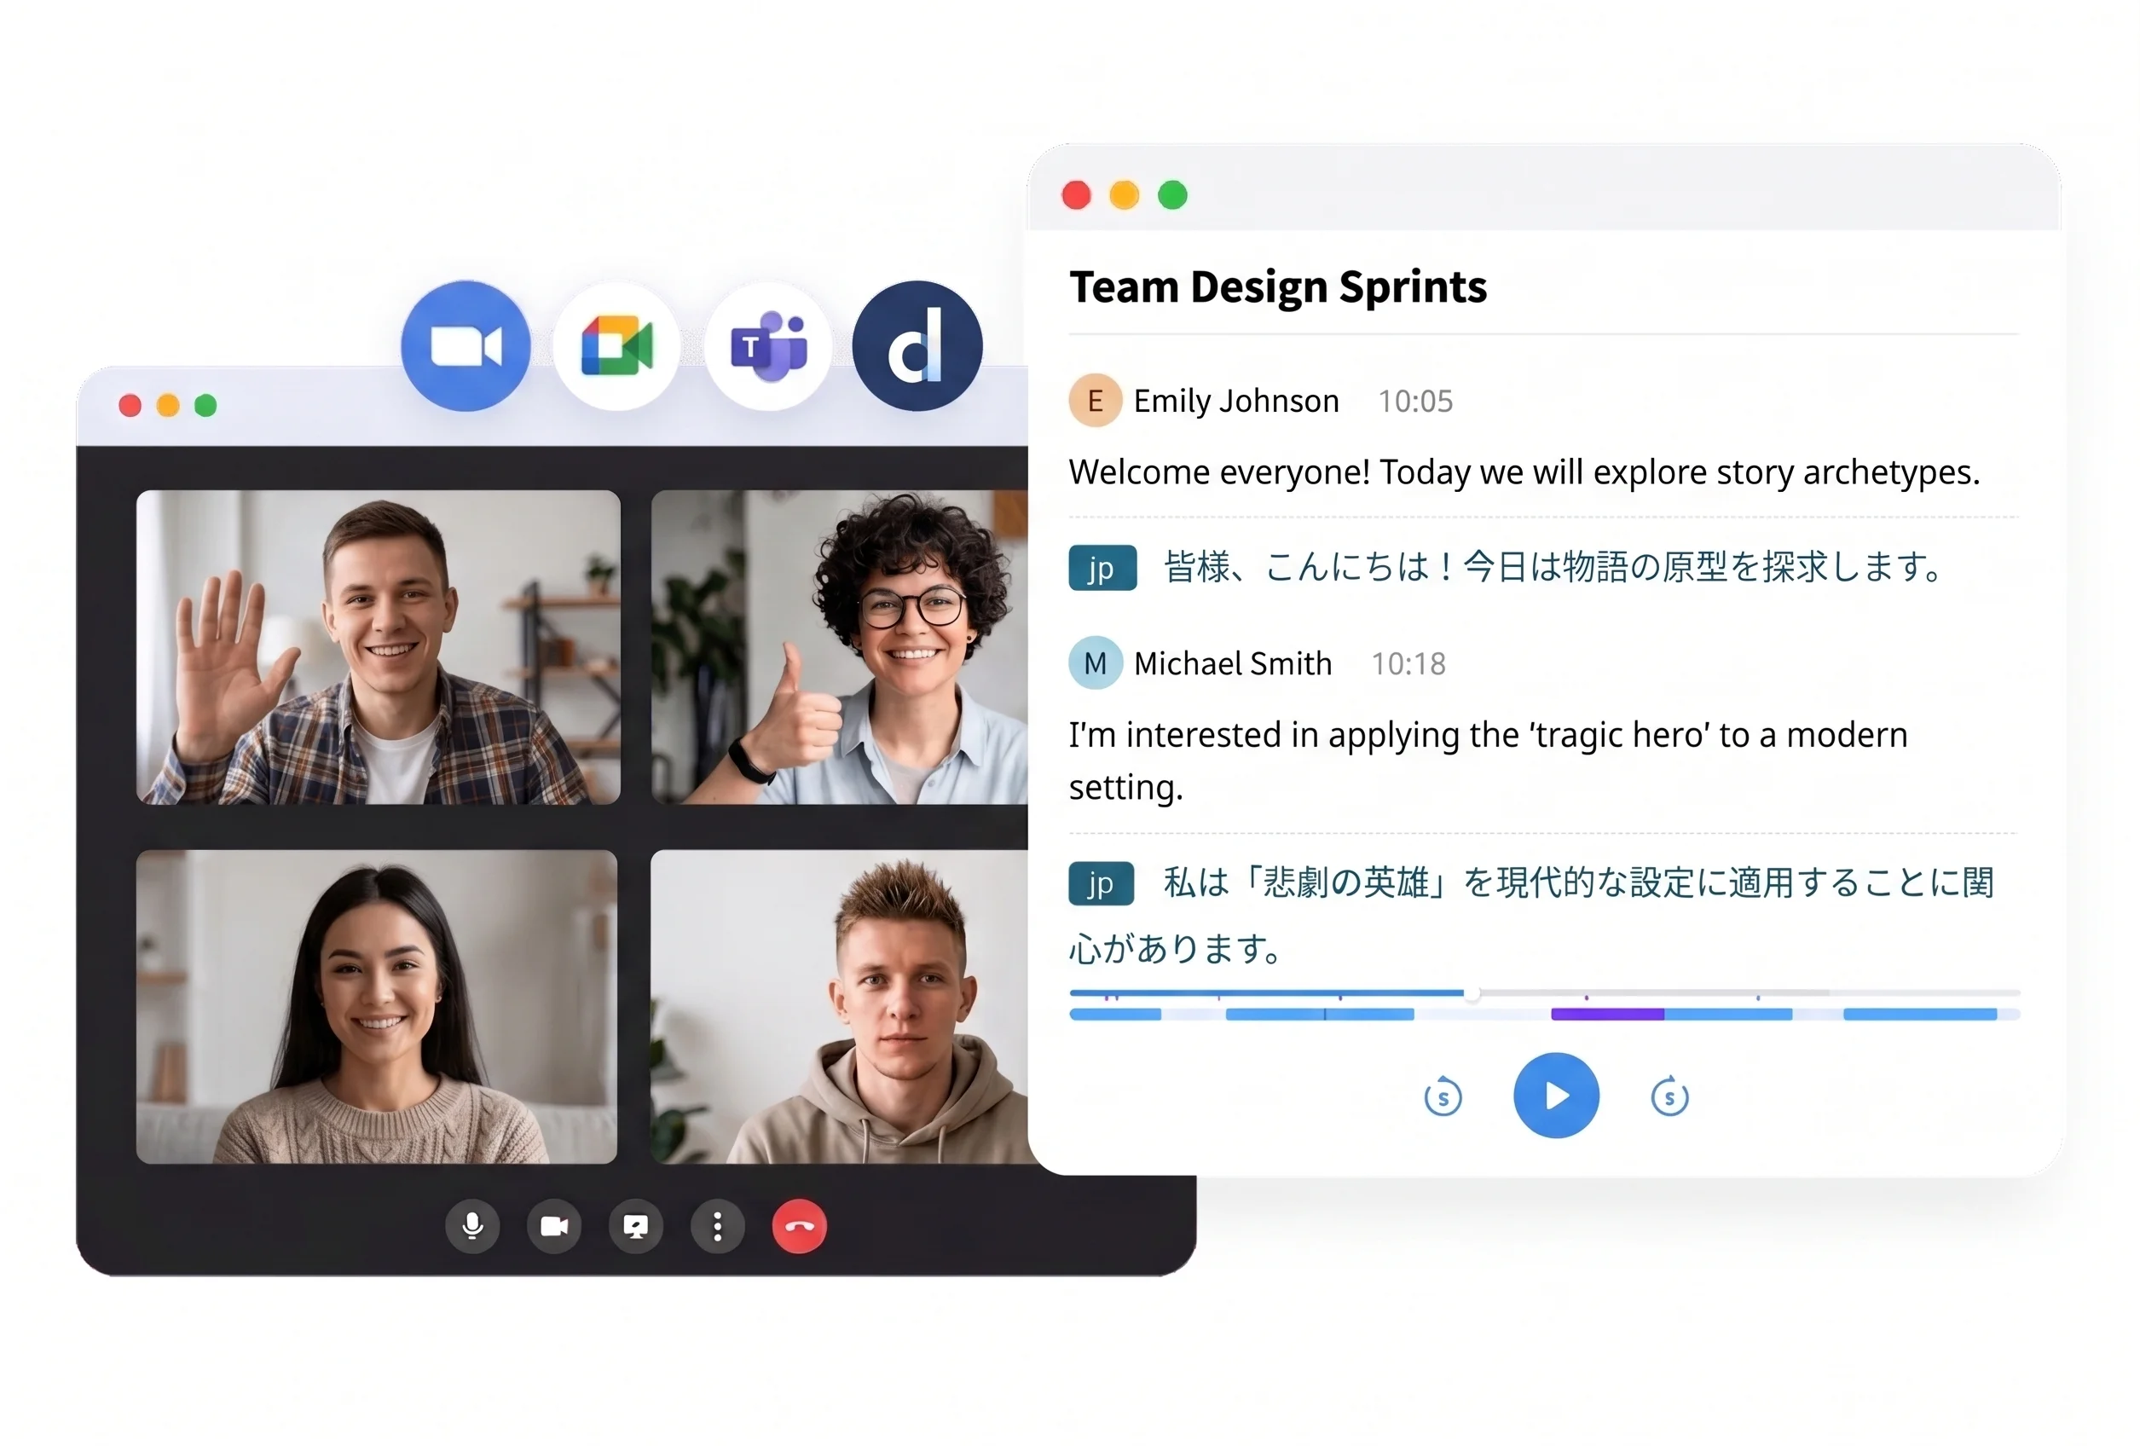Toggle the camera button off

554,1226
